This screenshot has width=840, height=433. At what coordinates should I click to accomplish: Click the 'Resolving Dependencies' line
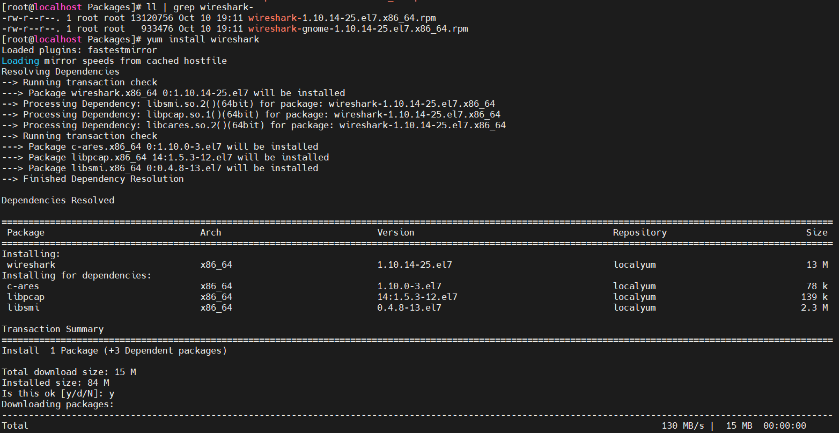tap(61, 71)
